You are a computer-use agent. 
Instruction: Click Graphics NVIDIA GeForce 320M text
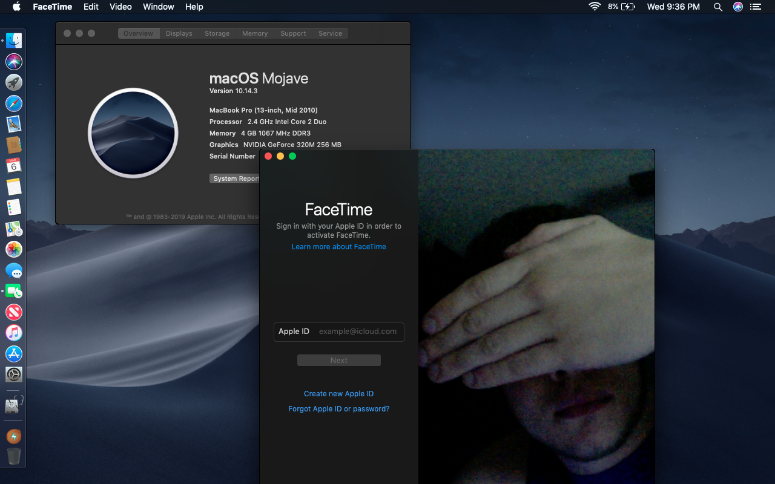click(x=275, y=145)
